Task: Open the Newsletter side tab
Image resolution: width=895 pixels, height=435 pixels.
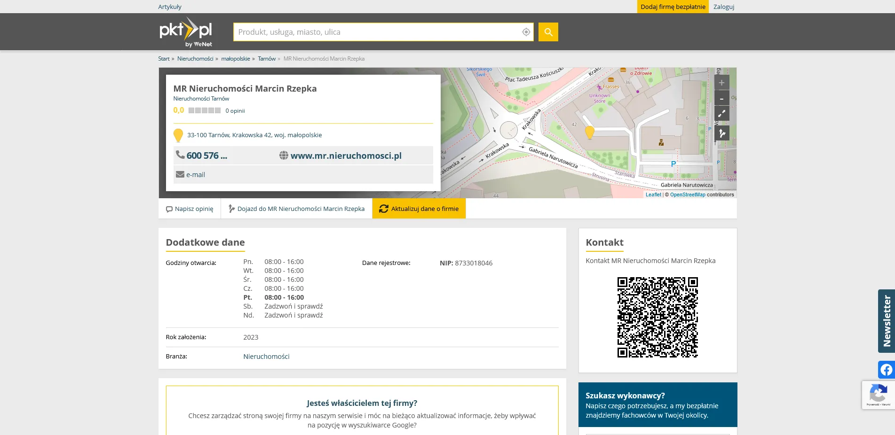Action: 887,321
